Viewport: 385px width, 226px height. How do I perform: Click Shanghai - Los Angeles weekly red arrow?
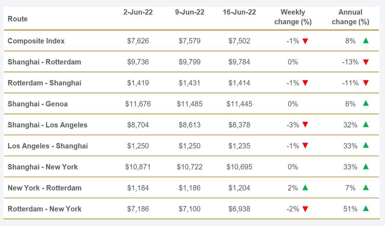click(305, 125)
